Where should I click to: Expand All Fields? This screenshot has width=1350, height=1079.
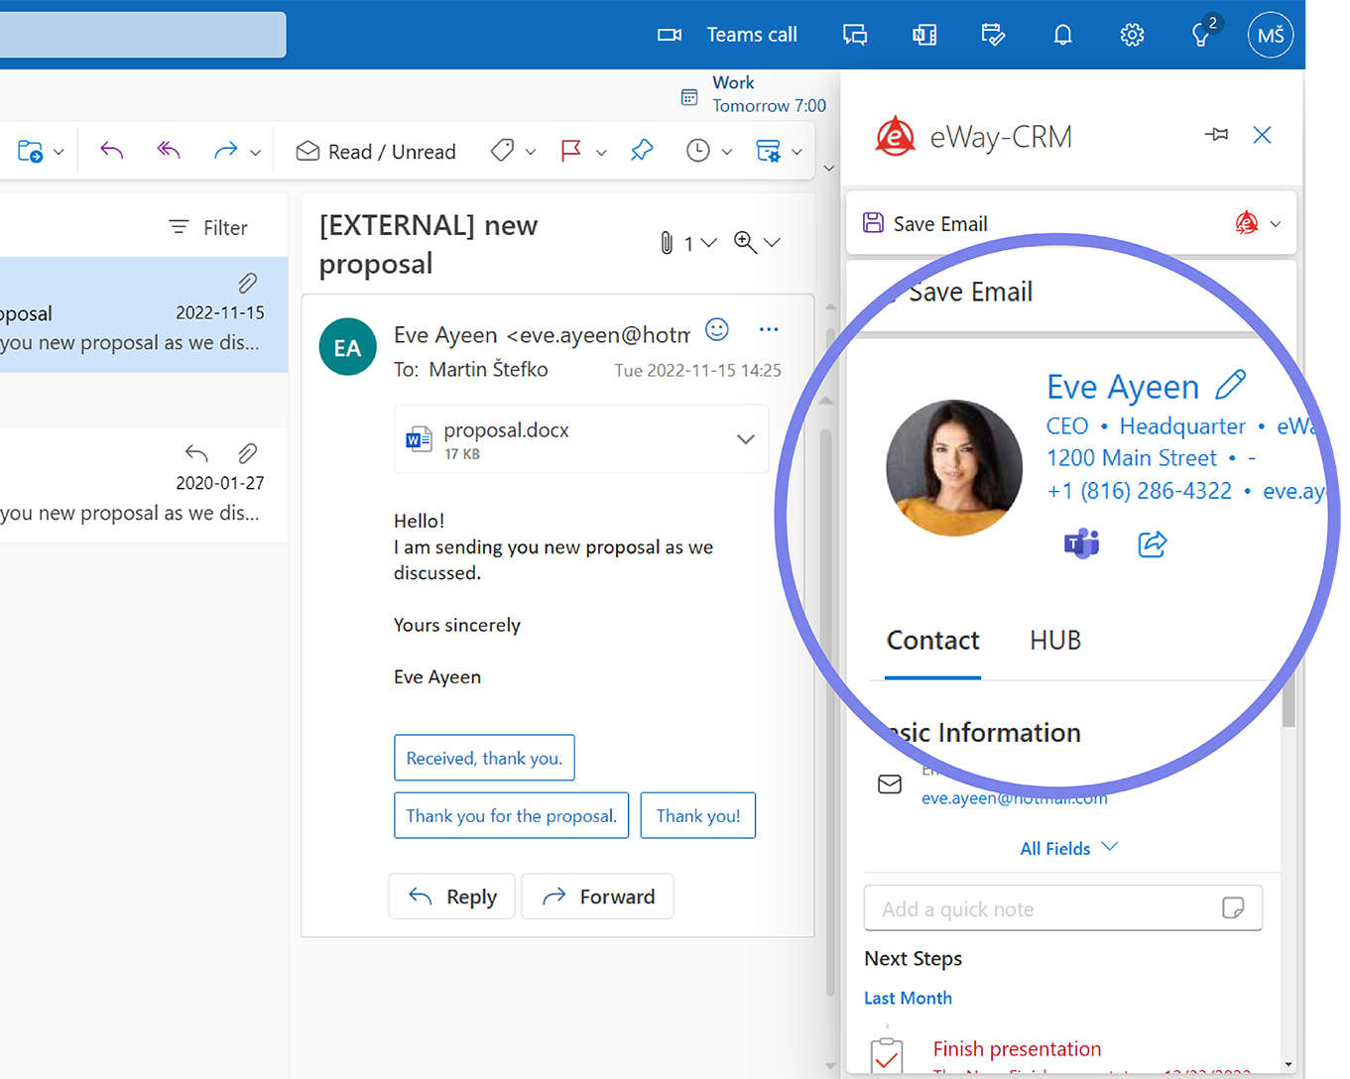(1068, 848)
